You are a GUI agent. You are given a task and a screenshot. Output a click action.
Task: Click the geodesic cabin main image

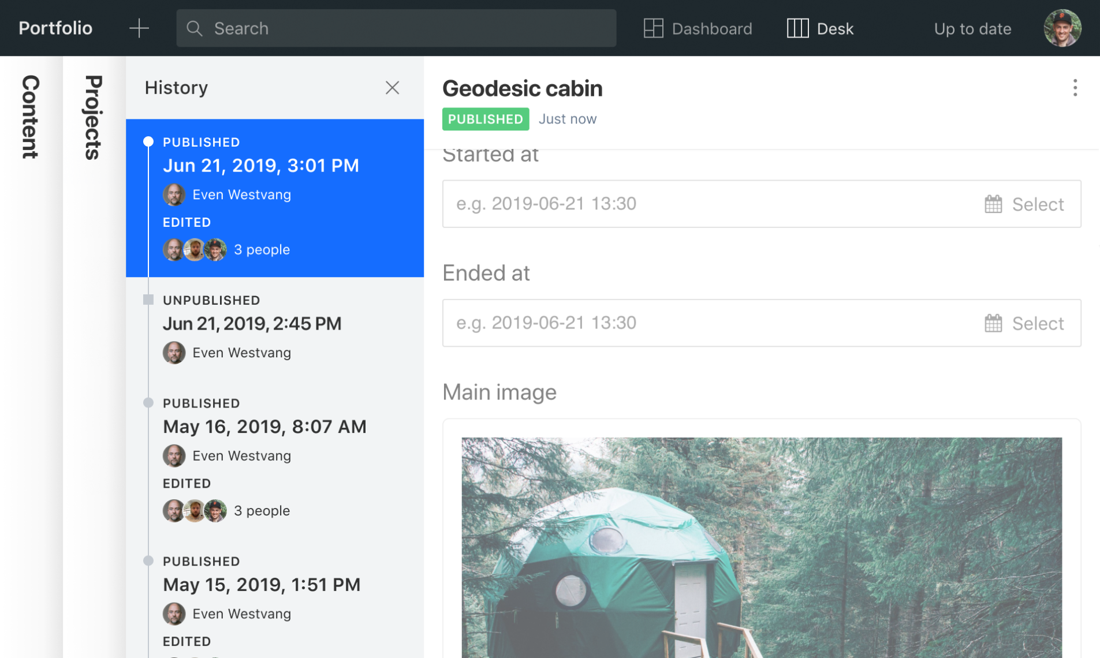point(762,547)
